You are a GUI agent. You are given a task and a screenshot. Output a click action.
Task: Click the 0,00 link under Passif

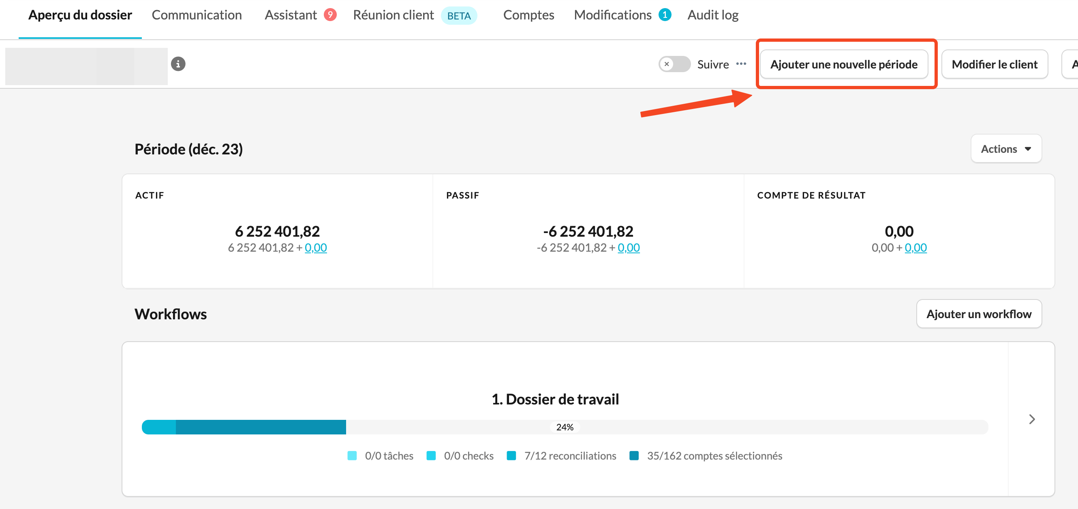629,247
